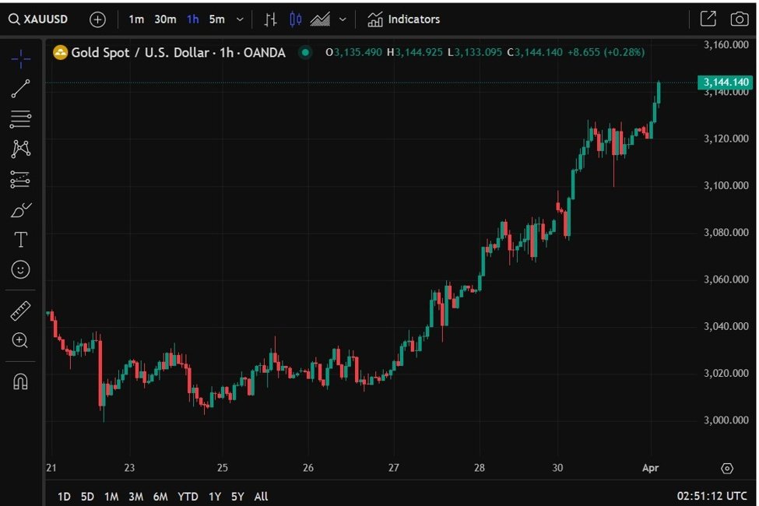Click the 5Y range button
759x506 pixels.
coord(237,496)
